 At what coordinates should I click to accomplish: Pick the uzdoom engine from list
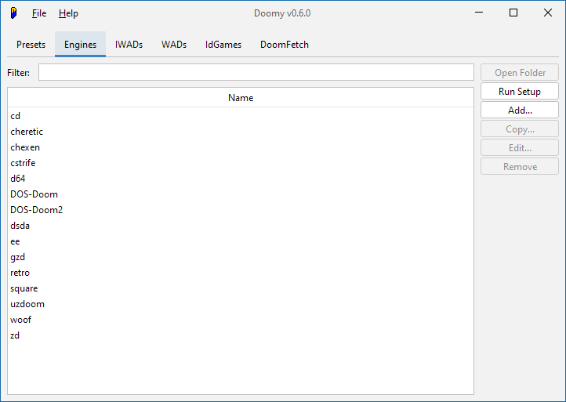pos(27,304)
